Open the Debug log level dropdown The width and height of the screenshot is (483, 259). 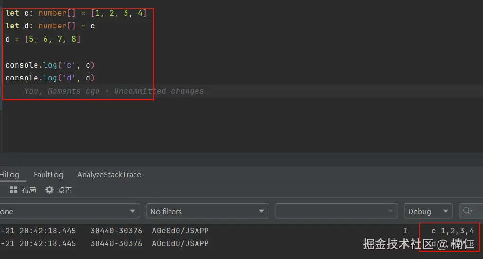pos(428,211)
